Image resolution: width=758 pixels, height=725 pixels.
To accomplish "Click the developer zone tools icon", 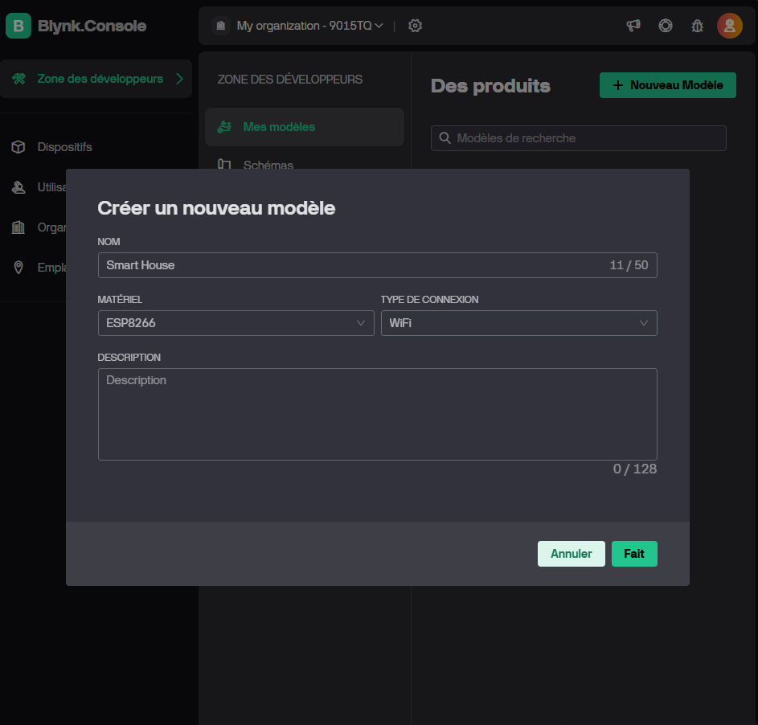I will (x=18, y=79).
